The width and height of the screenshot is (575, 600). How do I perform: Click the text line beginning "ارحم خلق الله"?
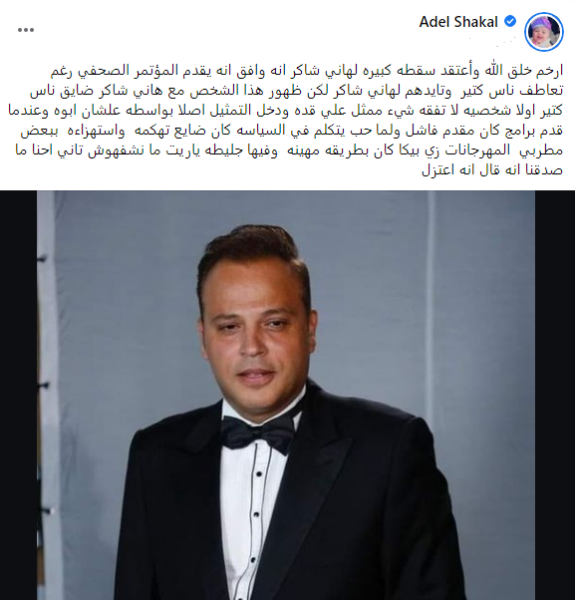point(307,71)
